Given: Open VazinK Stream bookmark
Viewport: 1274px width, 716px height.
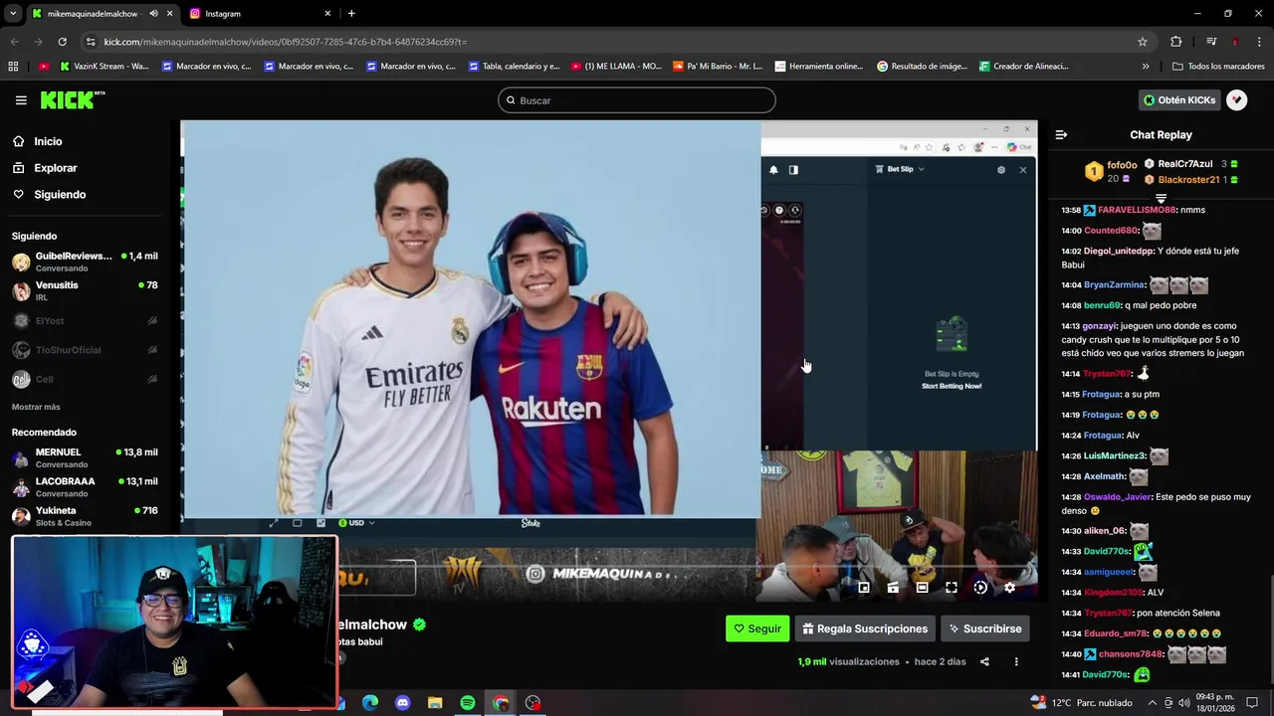Looking at the screenshot, I should (x=105, y=67).
